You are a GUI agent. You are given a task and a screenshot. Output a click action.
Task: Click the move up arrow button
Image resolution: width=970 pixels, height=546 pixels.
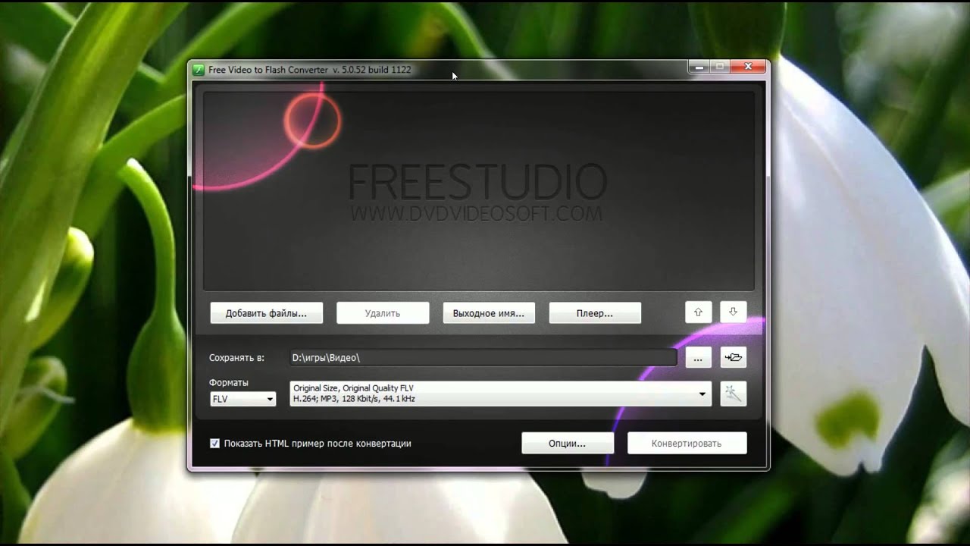(698, 312)
